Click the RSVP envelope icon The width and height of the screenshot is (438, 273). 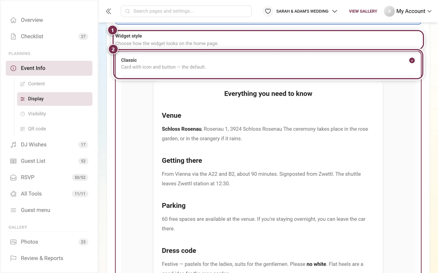(x=13, y=177)
